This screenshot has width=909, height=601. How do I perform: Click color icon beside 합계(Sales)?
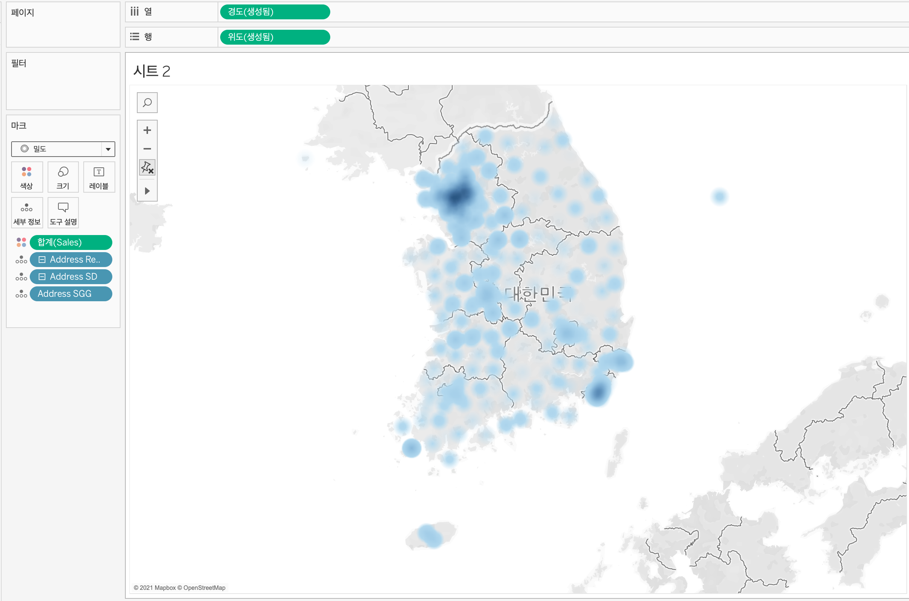coord(21,242)
